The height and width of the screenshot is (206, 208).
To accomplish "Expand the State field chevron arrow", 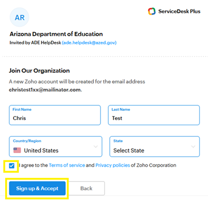I will 193,147.
